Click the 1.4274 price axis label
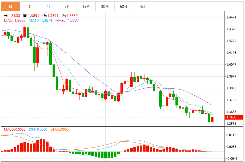 click(231, 41)
